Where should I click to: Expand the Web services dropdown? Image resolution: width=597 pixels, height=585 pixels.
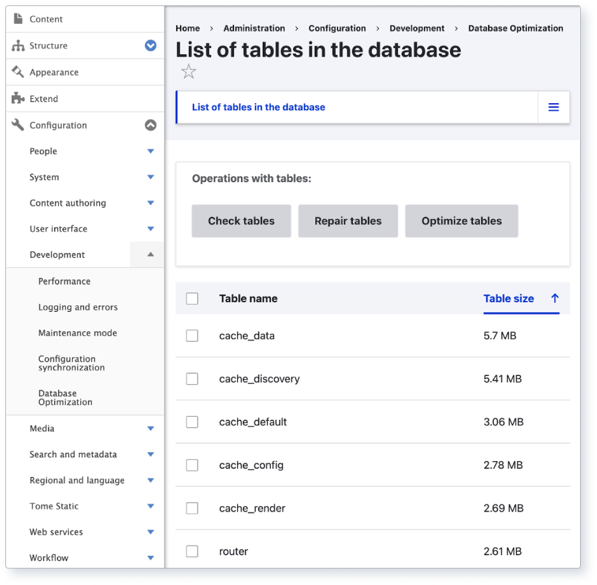point(150,532)
